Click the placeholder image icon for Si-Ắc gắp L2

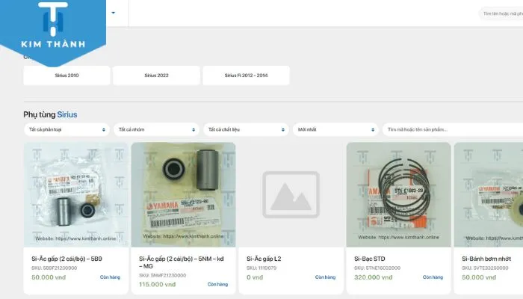291,194
